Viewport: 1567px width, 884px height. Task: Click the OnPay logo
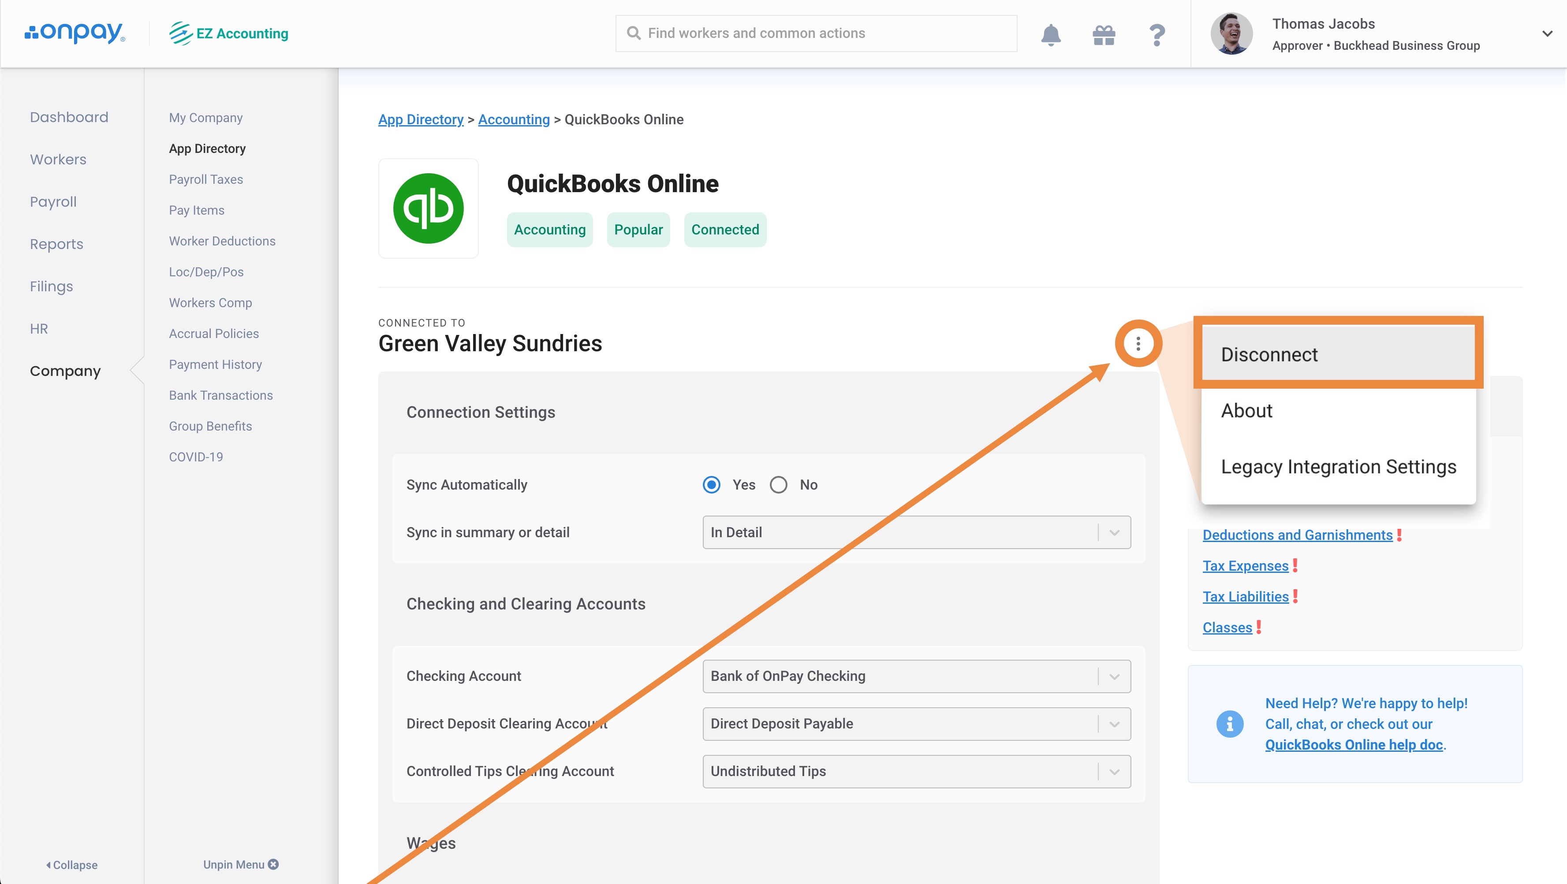[75, 33]
